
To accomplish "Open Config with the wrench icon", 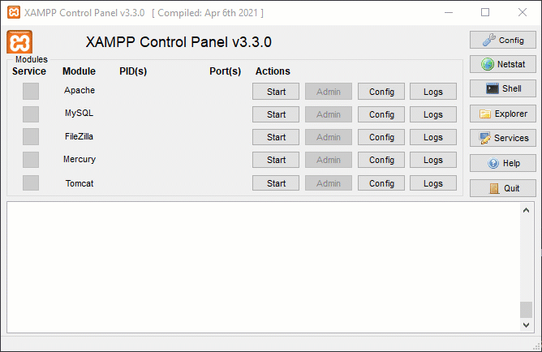I will click(x=502, y=40).
